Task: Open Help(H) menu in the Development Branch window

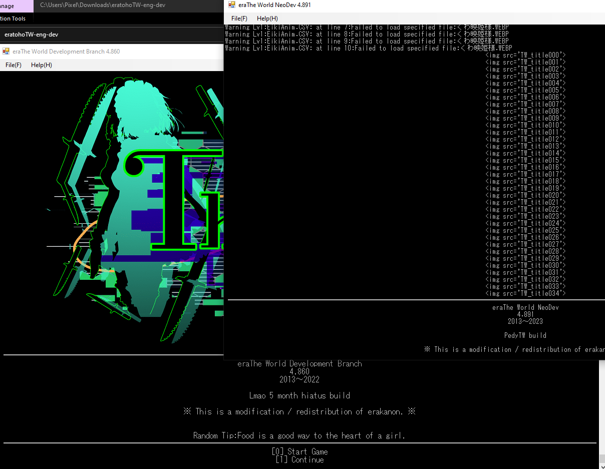Action: pyautogui.click(x=41, y=65)
